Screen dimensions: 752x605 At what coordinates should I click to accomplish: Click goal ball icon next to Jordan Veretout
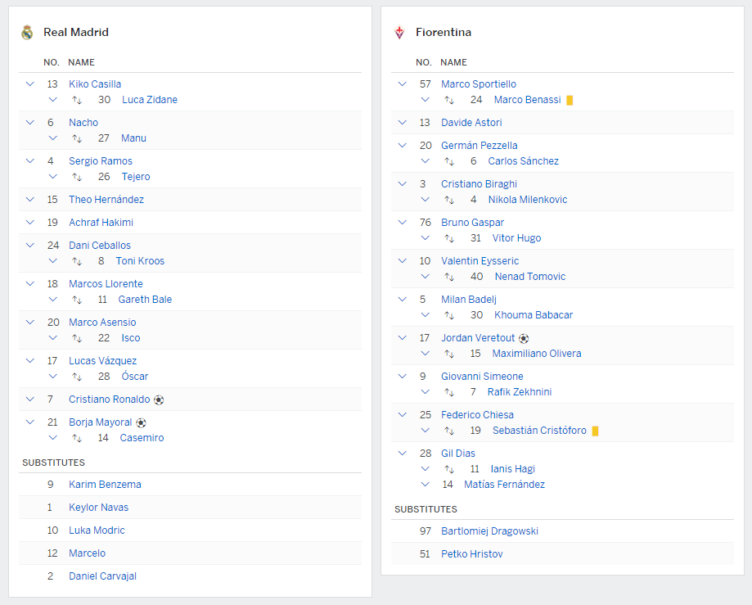(x=524, y=338)
